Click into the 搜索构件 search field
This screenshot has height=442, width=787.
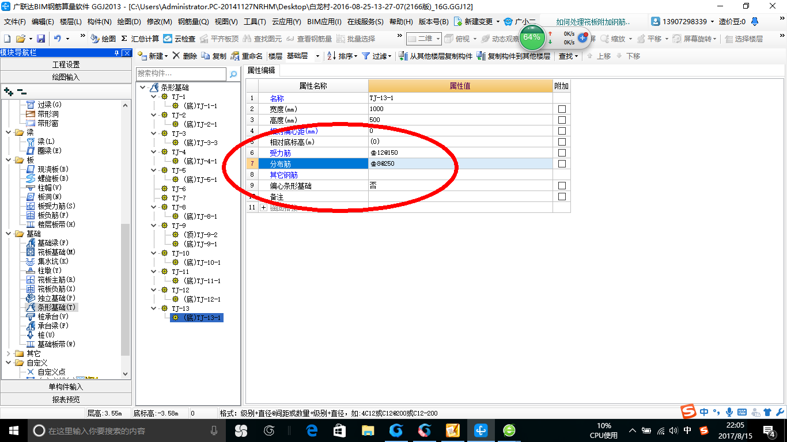181,74
